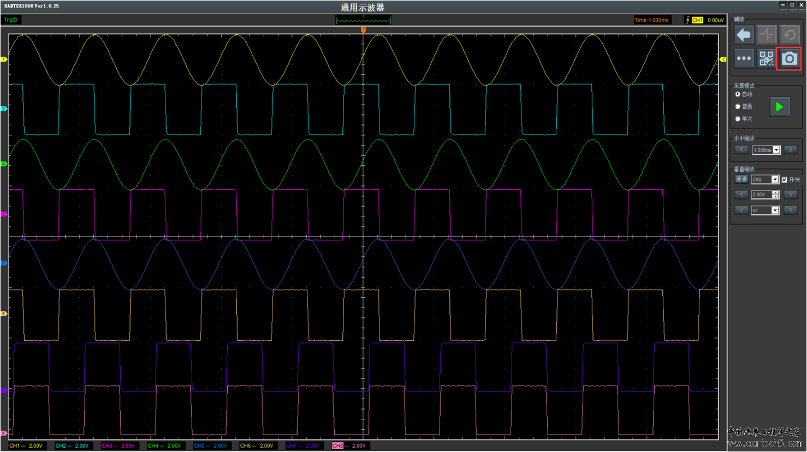
Task: Click right arrow beside the x1 dropdown
Action: click(x=791, y=210)
